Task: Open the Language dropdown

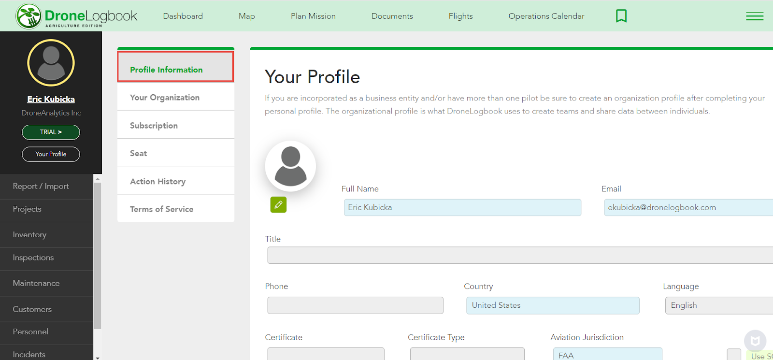Action: tap(719, 305)
